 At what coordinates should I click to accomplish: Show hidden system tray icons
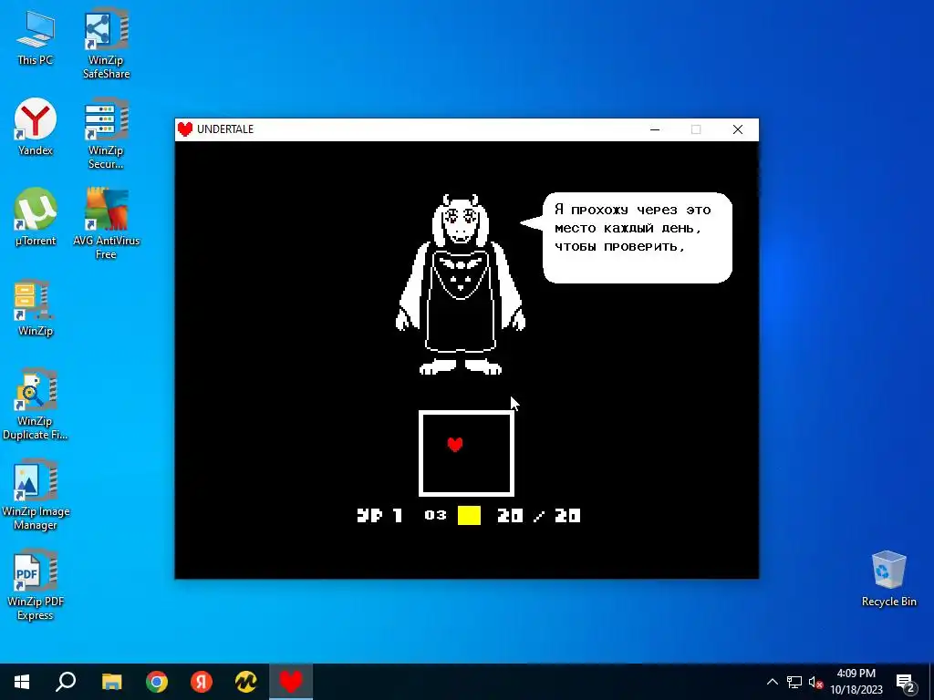coord(772,682)
